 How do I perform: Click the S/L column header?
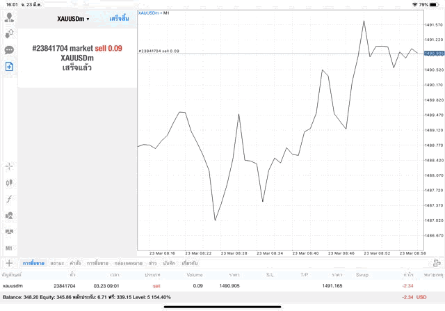(270, 275)
